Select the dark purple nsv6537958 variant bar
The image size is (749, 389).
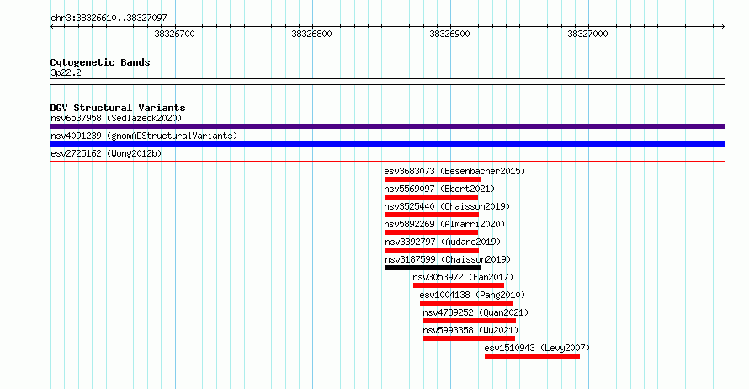pyautogui.click(x=387, y=126)
